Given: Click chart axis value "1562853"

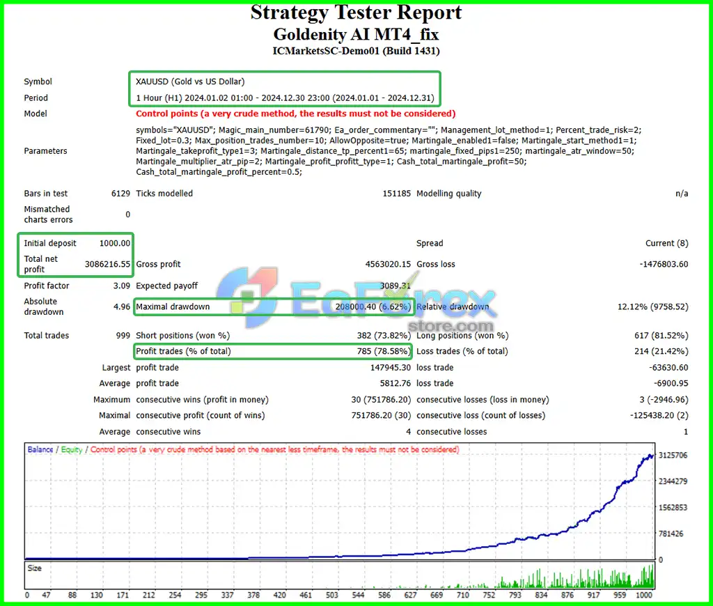Looking at the screenshot, I should [673, 508].
